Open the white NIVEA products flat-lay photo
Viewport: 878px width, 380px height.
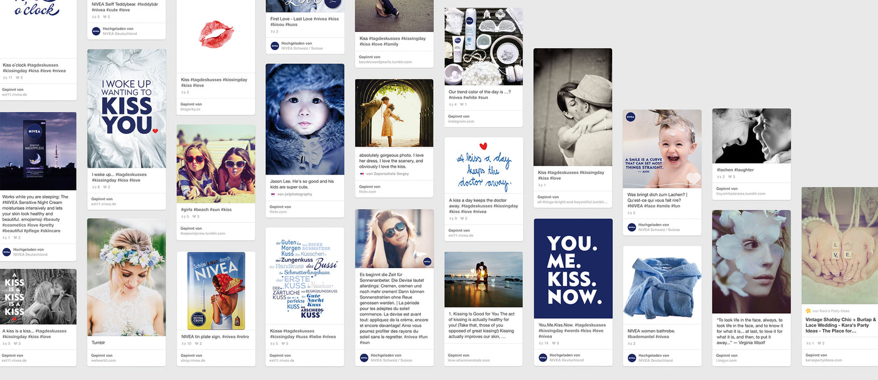click(x=484, y=46)
